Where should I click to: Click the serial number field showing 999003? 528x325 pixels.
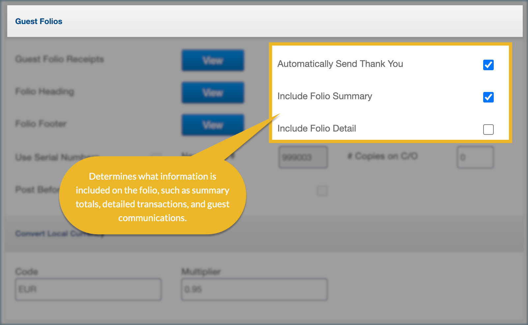point(303,157)
